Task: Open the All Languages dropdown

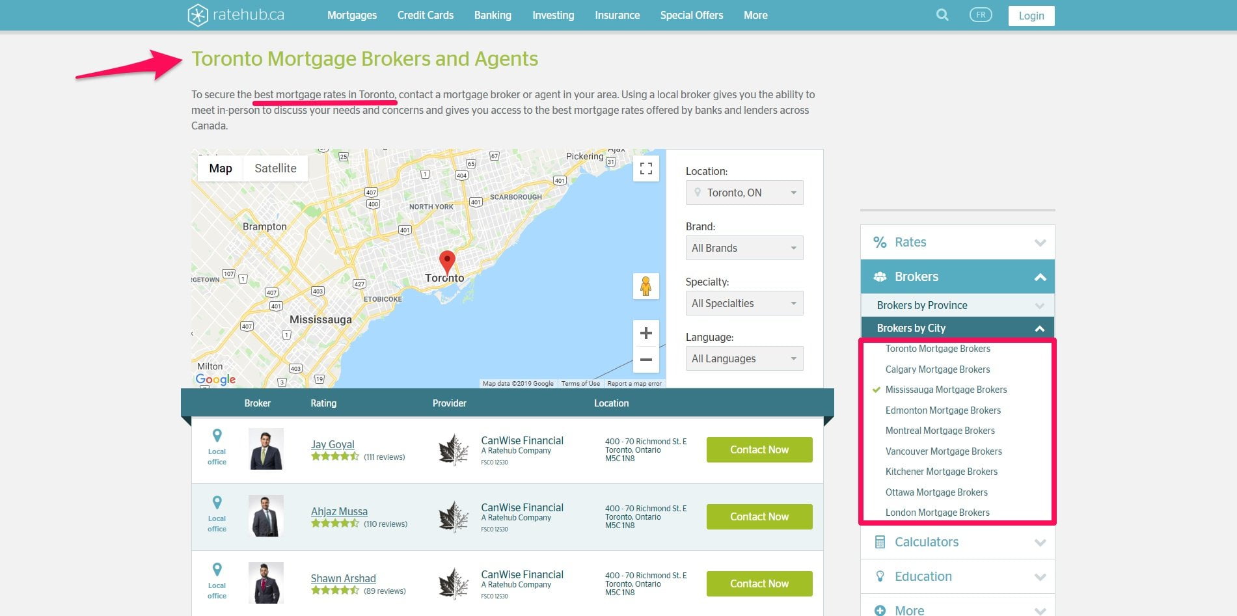Action: (x=744, y=358)
